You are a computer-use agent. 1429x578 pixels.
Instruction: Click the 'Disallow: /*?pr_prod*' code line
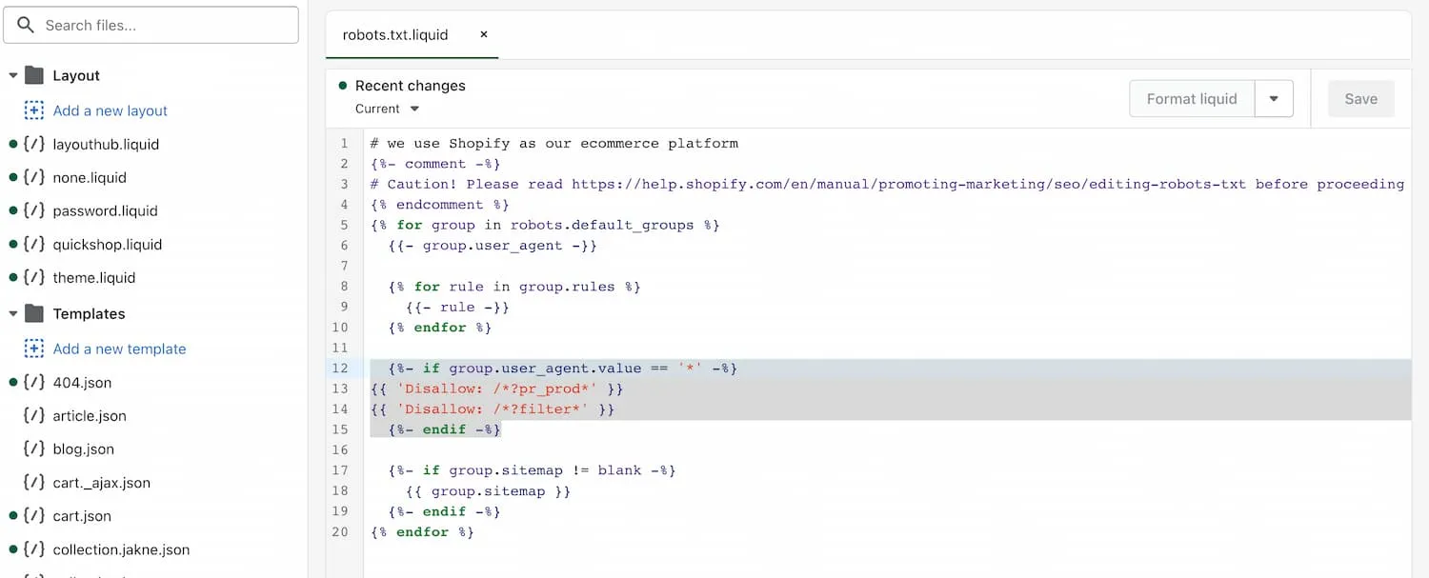pos(496,389)
